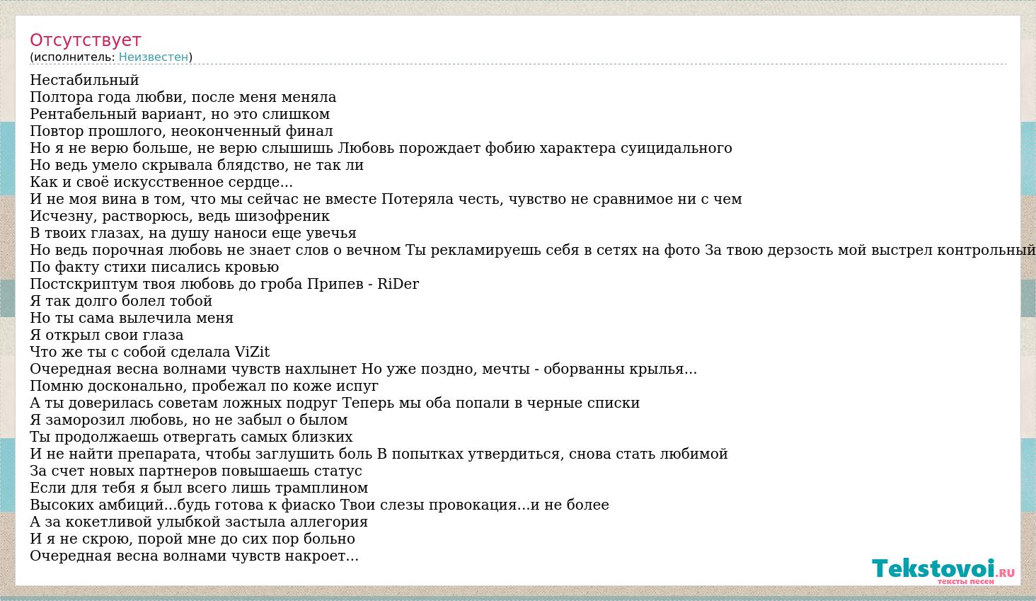Click the song title Отсутствует
Screen dimensions: 1036x601
pos(86,40)
